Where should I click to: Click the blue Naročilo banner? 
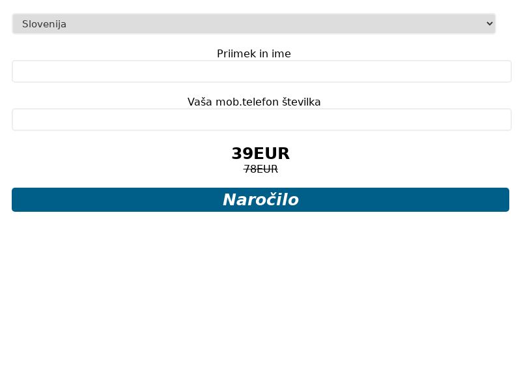coord(260,199)
